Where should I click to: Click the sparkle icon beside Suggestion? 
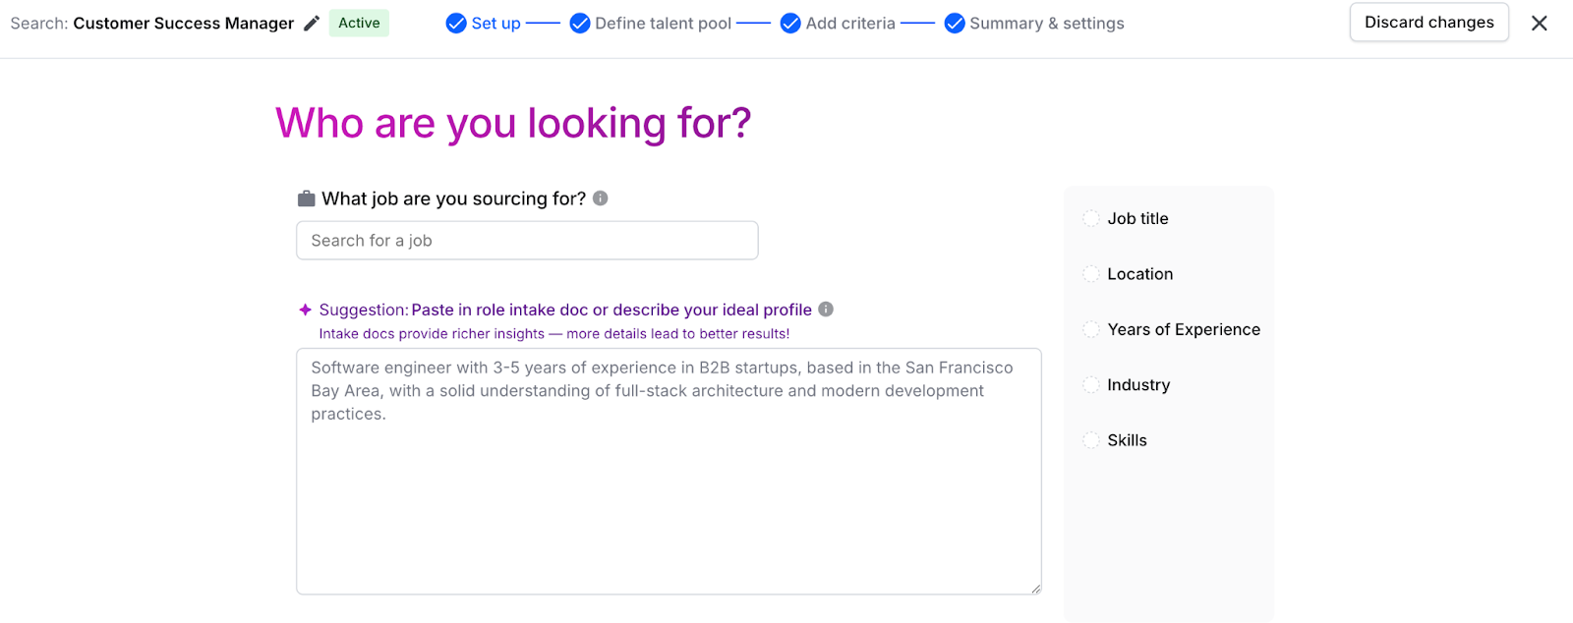305,310
